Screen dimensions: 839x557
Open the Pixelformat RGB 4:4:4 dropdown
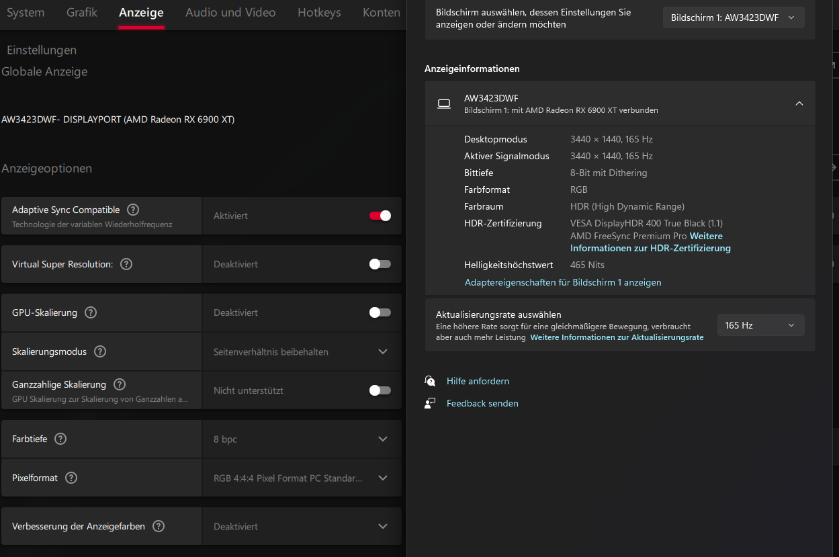coord(302,478)
